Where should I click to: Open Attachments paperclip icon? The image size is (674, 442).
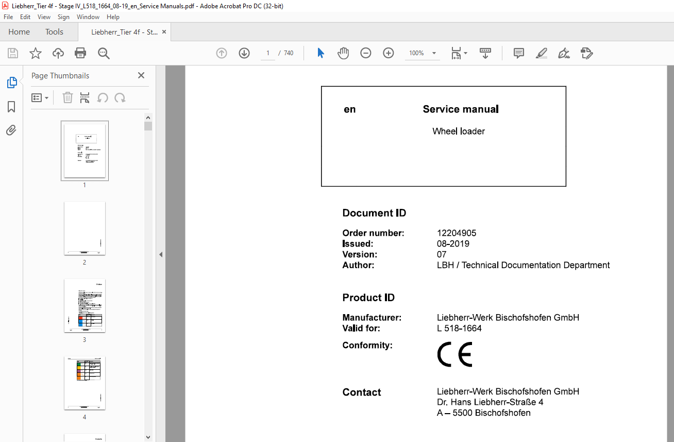pos(11,130)
